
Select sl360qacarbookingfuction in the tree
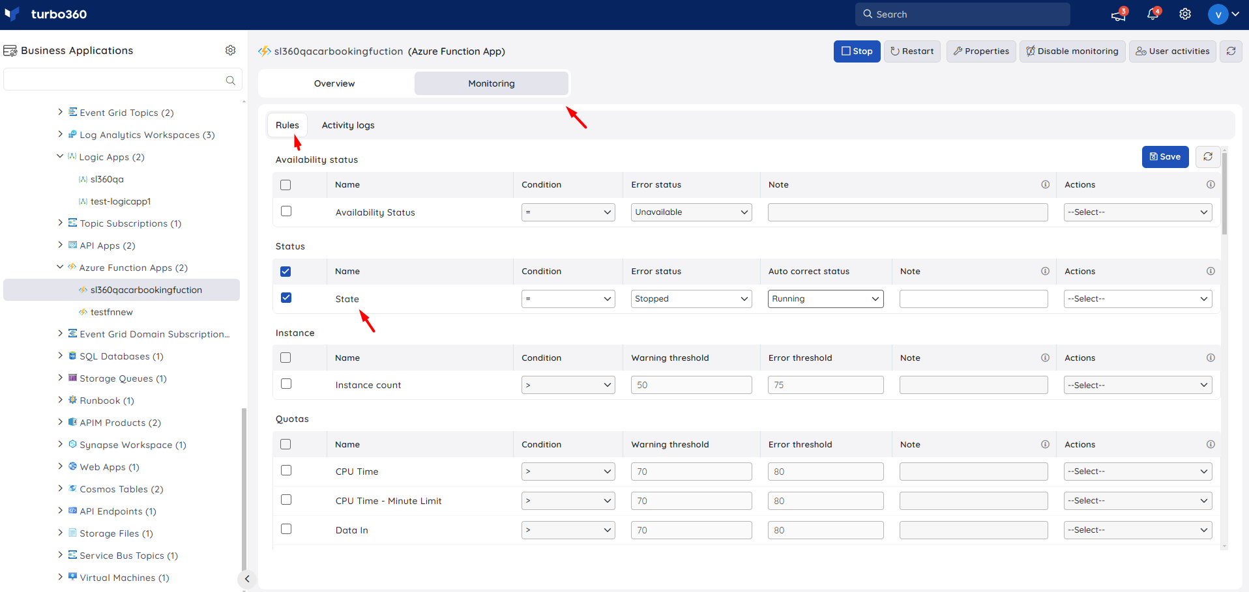(x=122, y=290)
